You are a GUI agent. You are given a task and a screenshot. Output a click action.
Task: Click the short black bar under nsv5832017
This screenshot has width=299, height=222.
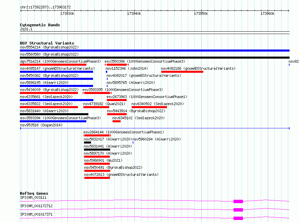(88, 142)
